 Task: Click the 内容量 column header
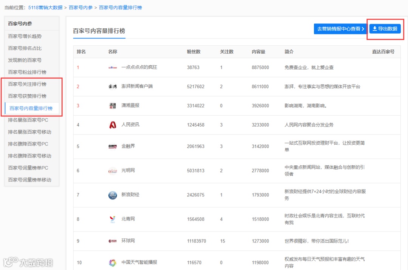click(x=258, y=52)
